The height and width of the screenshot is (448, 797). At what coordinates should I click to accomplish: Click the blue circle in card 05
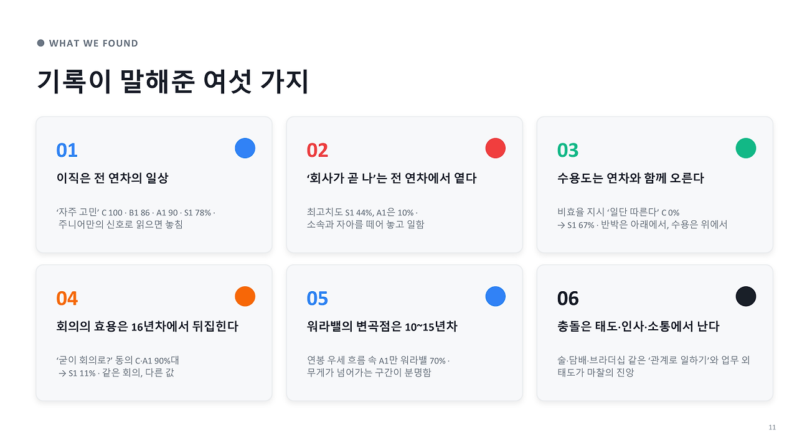(x=496, y=296)
